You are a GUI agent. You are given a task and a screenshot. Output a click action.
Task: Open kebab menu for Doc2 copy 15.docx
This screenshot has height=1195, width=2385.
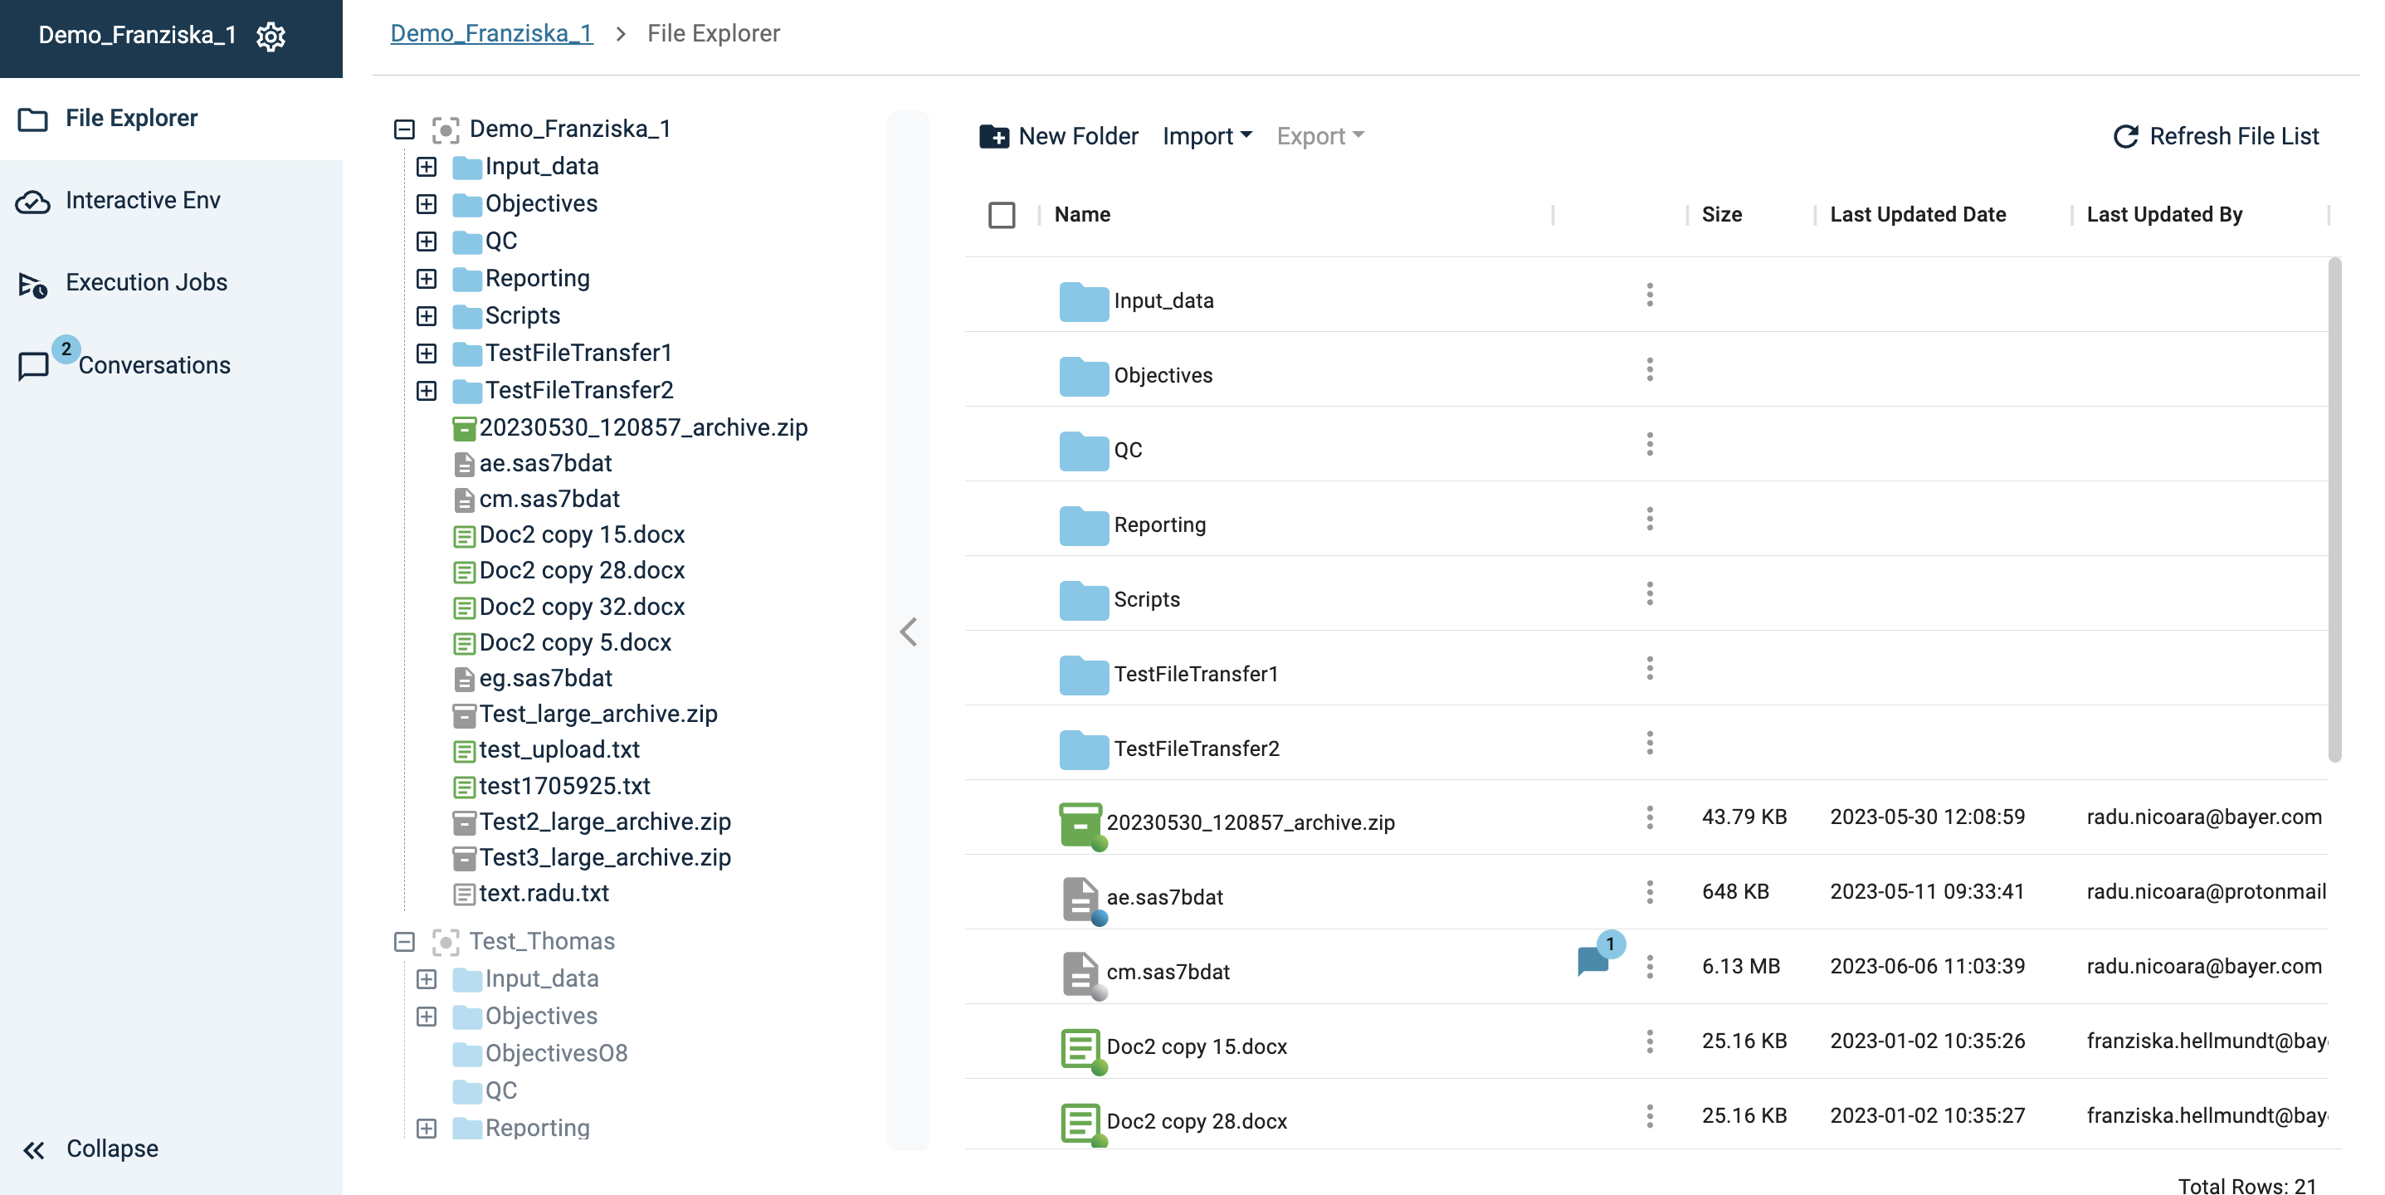pos(1649,1041)
